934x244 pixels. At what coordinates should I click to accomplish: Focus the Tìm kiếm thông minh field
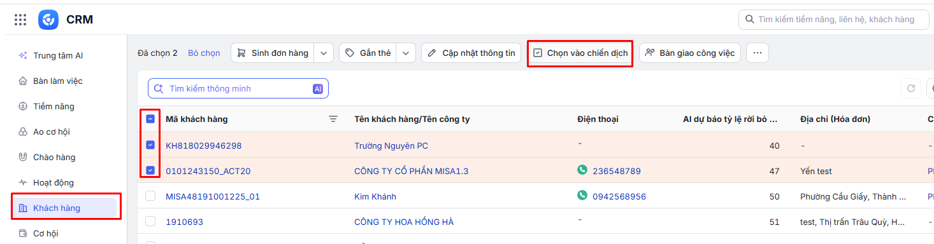click(238, 88)
